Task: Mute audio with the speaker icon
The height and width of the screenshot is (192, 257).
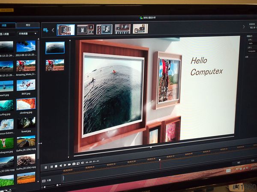Action: click(82, 163)
